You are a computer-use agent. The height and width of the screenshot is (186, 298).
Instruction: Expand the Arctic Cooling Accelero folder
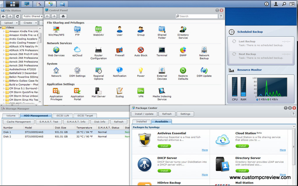pyautogui.click(x=4, y=39)
